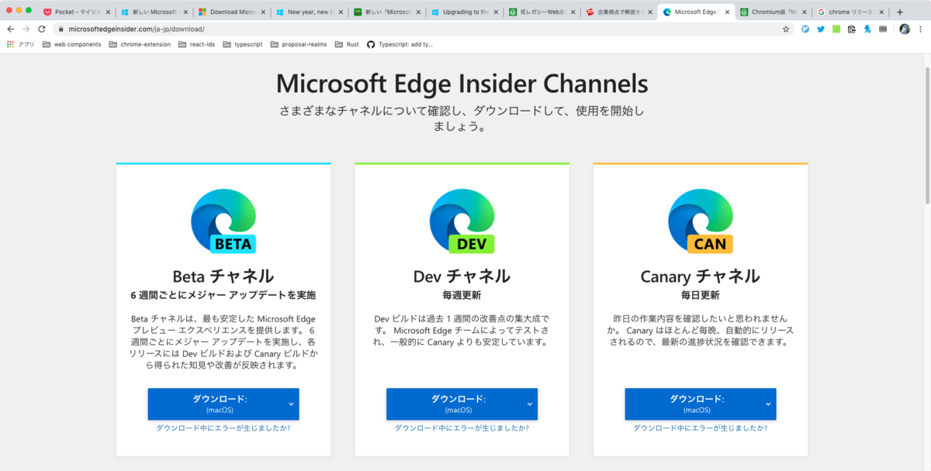Open the clipboard extension icon
This screenshot has width=931, height=471.
point(852,29)
